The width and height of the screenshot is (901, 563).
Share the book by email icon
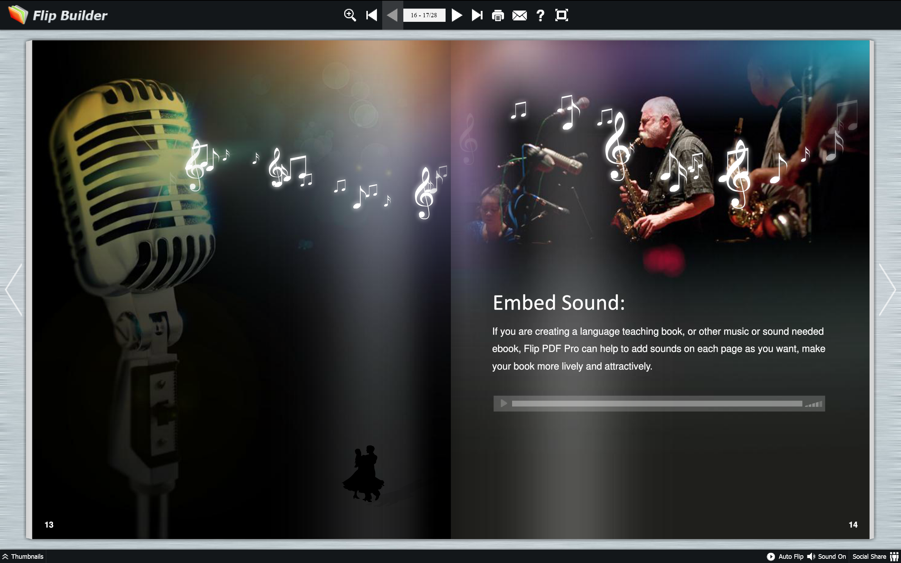coord(519,15)
